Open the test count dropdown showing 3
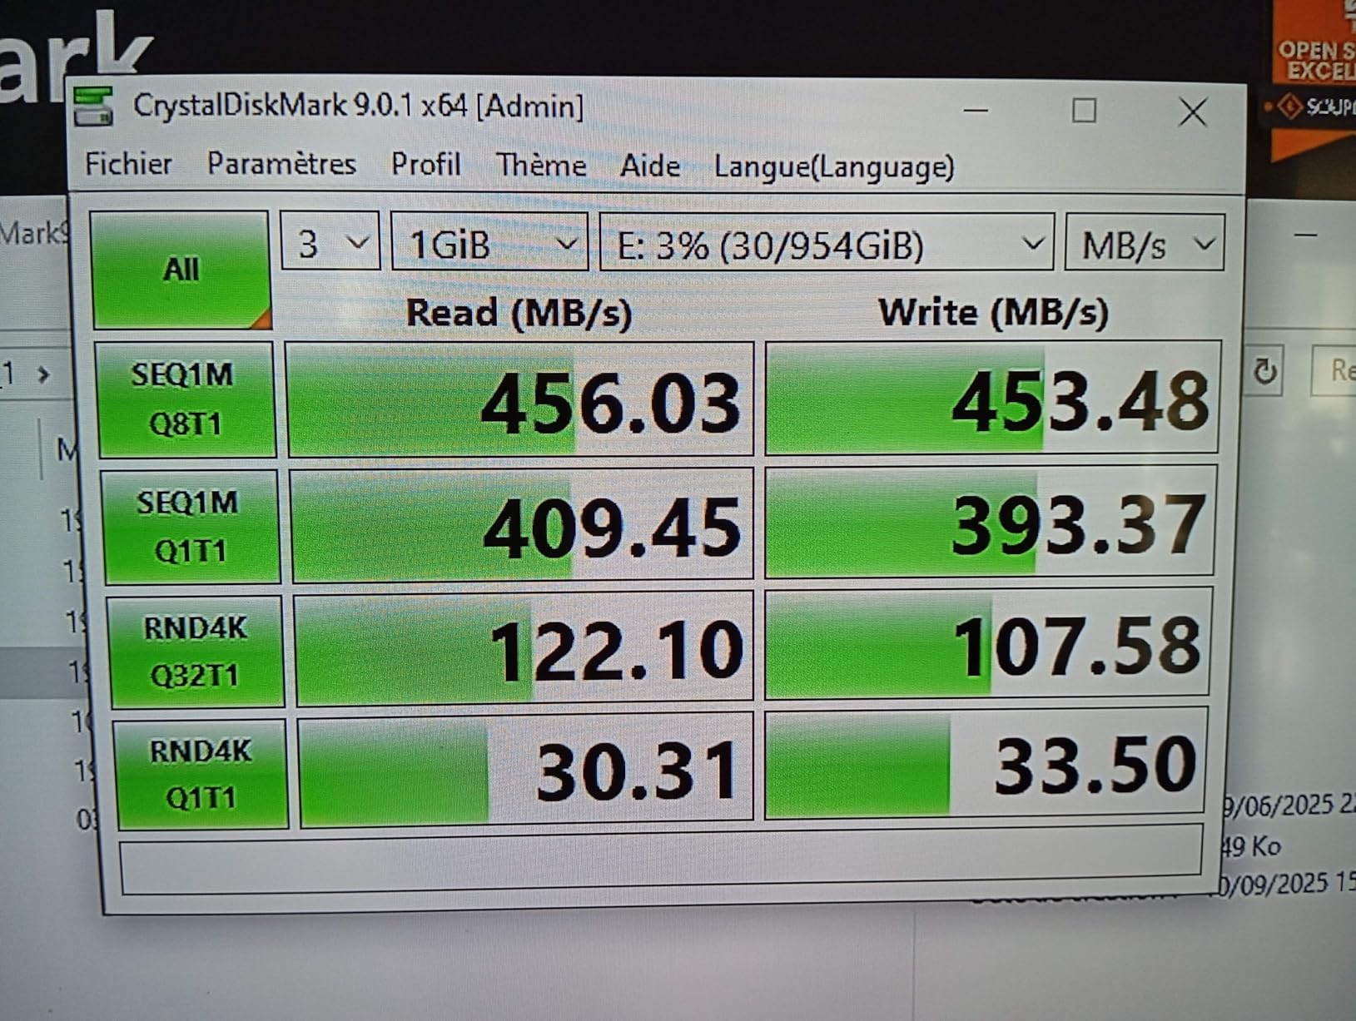1356x1021 pixels. tap(330, 243)
